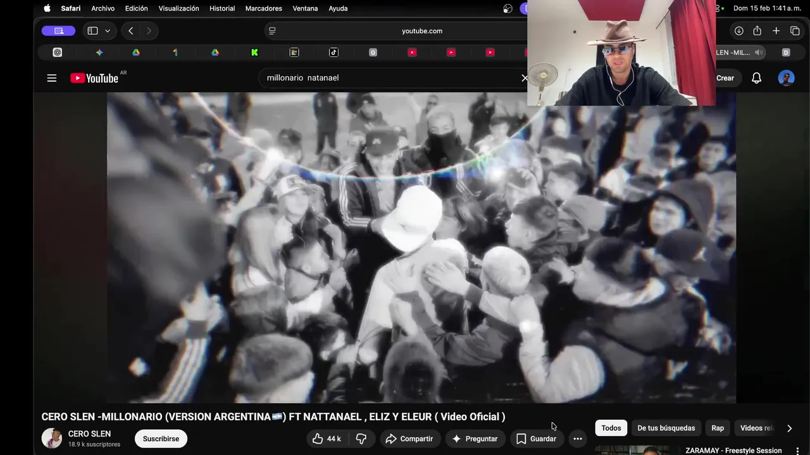
Task: Open the more actions three-dot menu
Action: (x=577, y=439)
